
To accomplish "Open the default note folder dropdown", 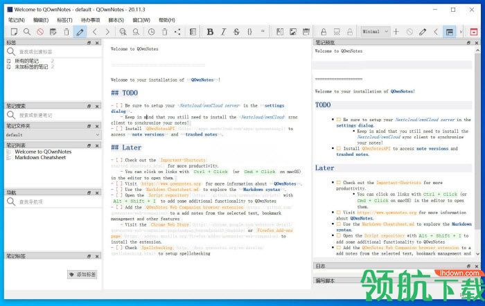I will (53, 135).
